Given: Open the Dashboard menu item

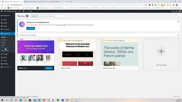Looking at the screenshot, I should (x=7, y=16).
